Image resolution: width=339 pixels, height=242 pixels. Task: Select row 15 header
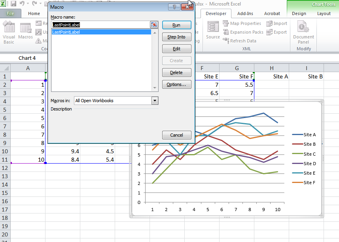(5, 193)
